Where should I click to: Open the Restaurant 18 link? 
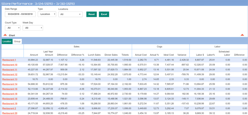coord(10,99)
